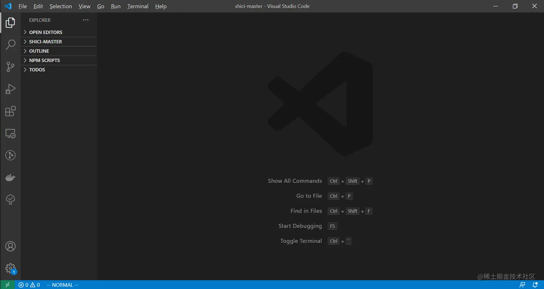Open the Docker extension panel
The image size is (544, 289).
coord(10,177)
